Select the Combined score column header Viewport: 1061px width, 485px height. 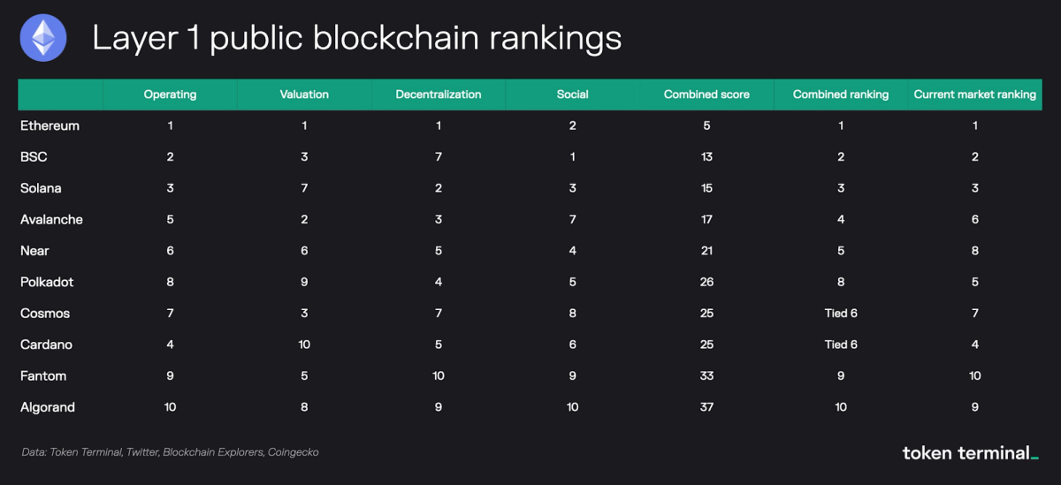706,95
